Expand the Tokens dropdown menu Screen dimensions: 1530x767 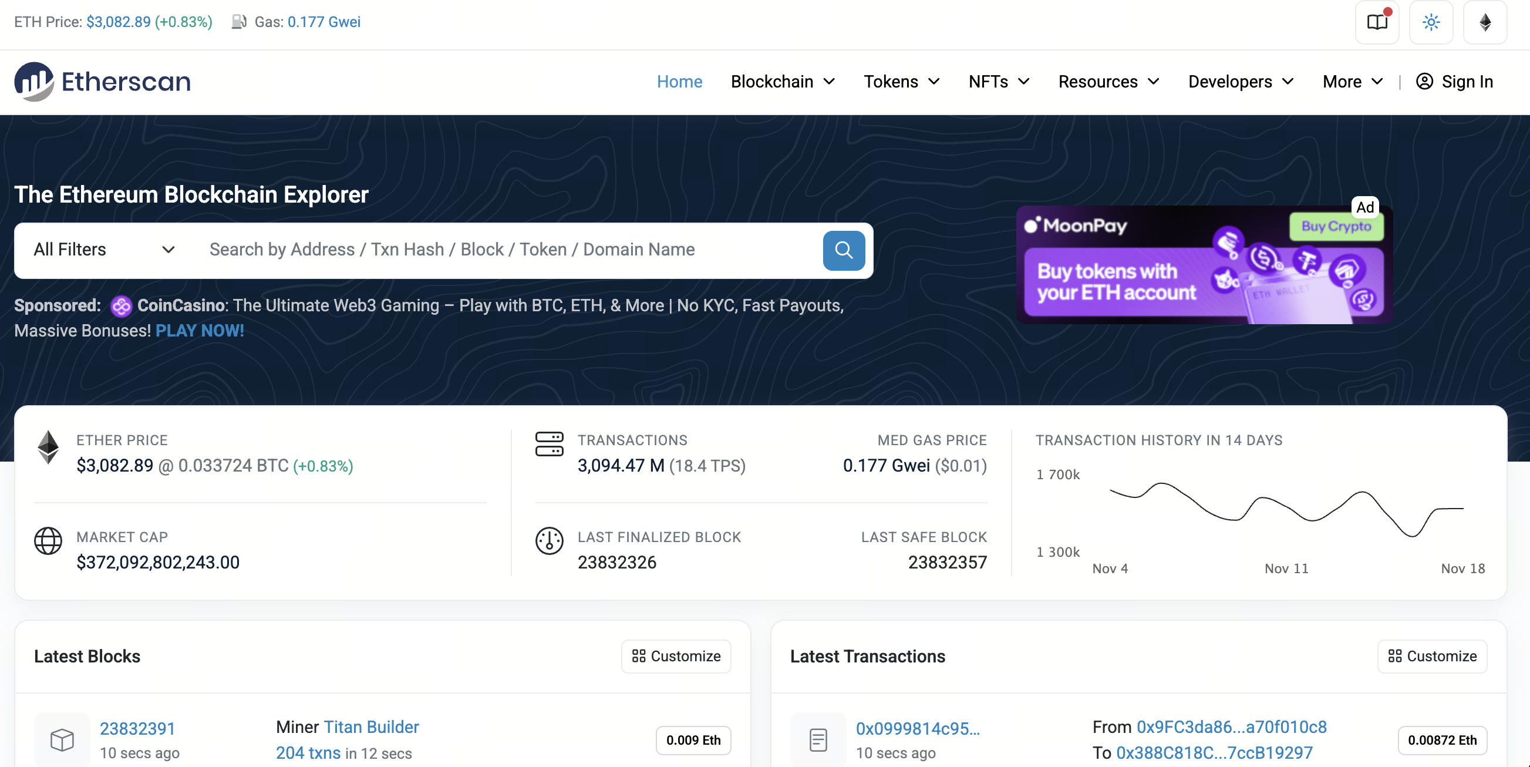tap(901, 82)
